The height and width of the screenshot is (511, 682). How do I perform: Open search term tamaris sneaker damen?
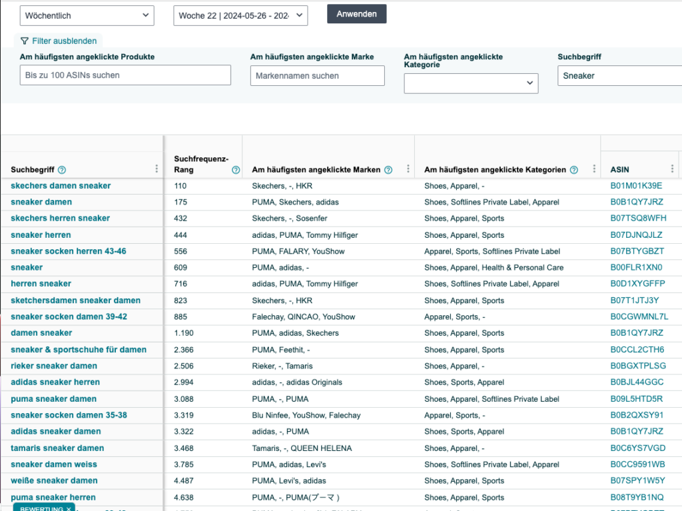point(57,448)
